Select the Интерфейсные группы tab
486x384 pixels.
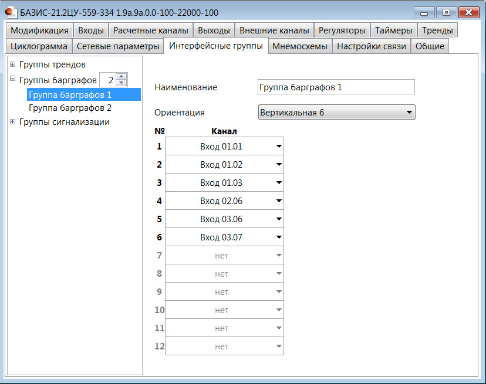(216, 46)
